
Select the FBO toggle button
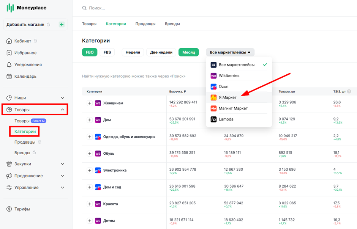(x=90, y=52)
